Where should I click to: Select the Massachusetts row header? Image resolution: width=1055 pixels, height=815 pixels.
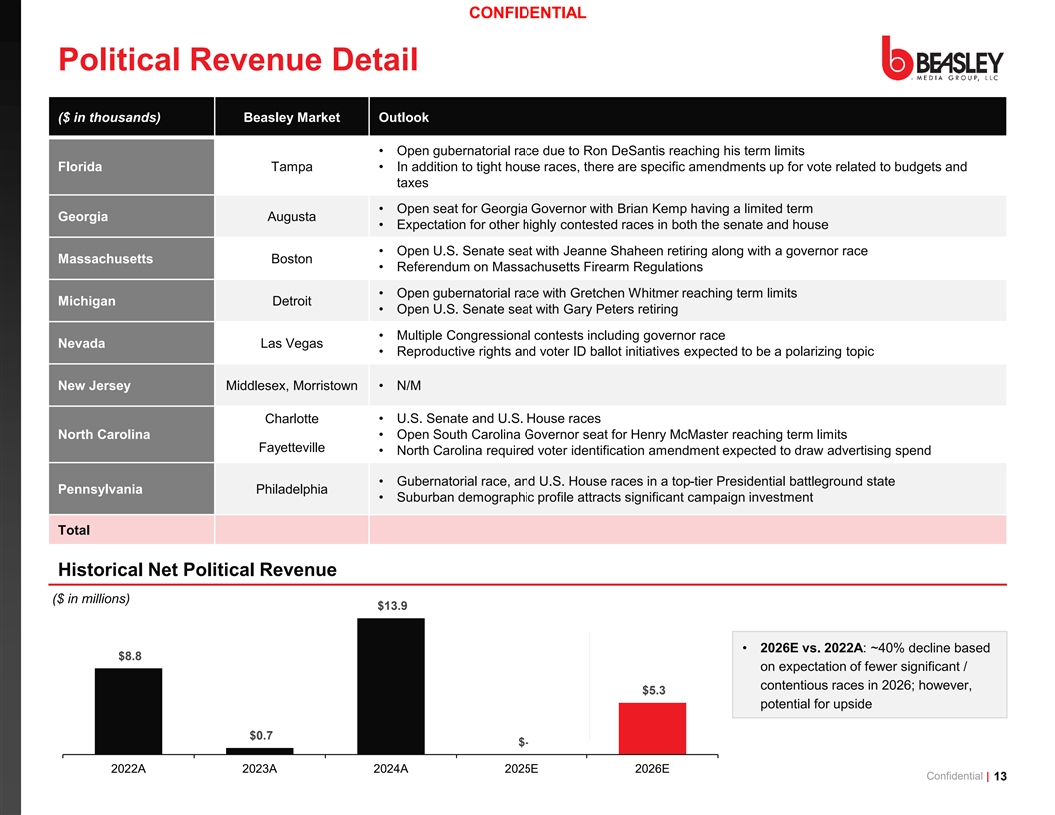[x=131, y=259]
